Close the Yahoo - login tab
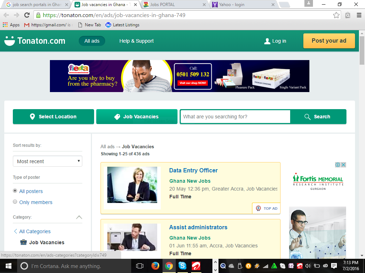The height and width of the screenshot is (273, 365). tap(273, 5)
